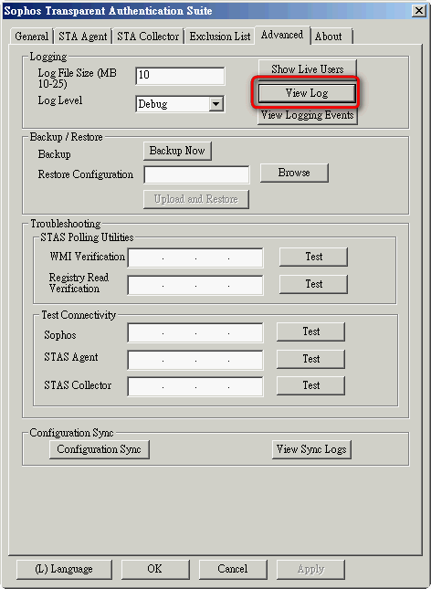
Task: Click Test next to Sophos connectivity
Action: pos(310,331)
